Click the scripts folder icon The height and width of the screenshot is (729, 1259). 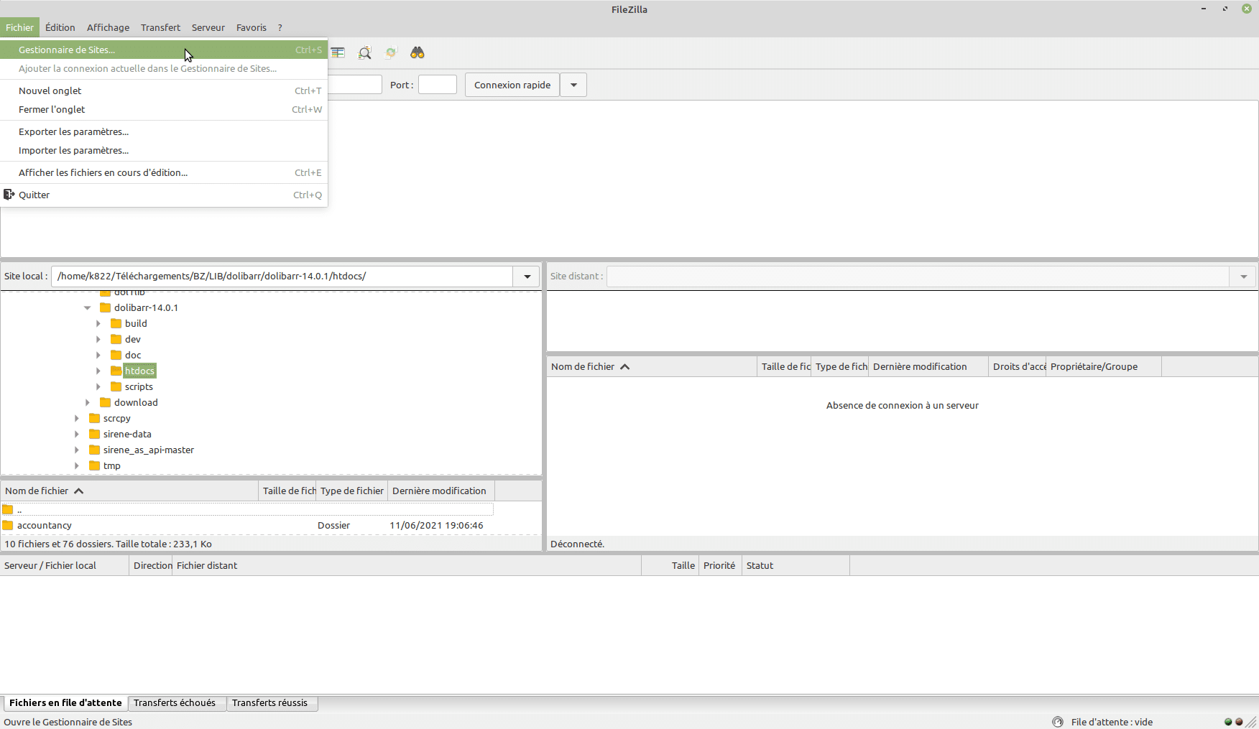(116, 386)
